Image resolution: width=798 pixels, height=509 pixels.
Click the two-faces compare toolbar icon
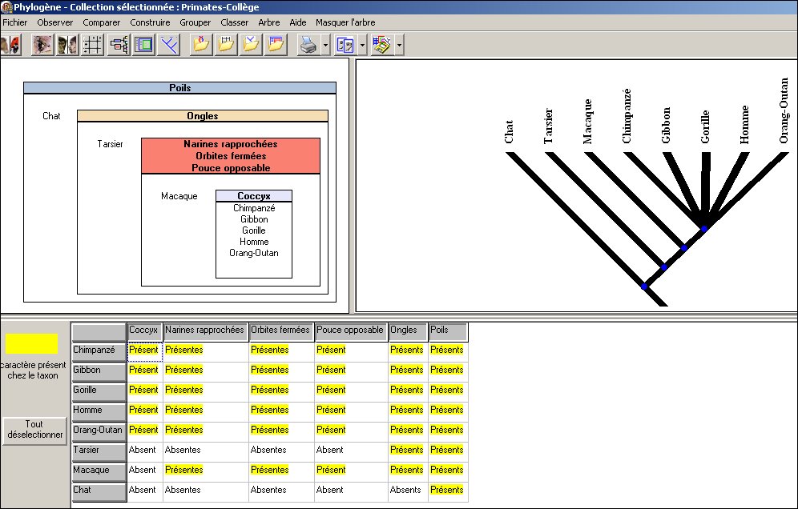[66, 45]
